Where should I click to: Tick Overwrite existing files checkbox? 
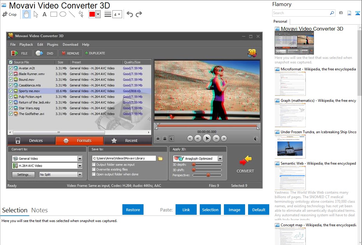(x=94, y=169)
